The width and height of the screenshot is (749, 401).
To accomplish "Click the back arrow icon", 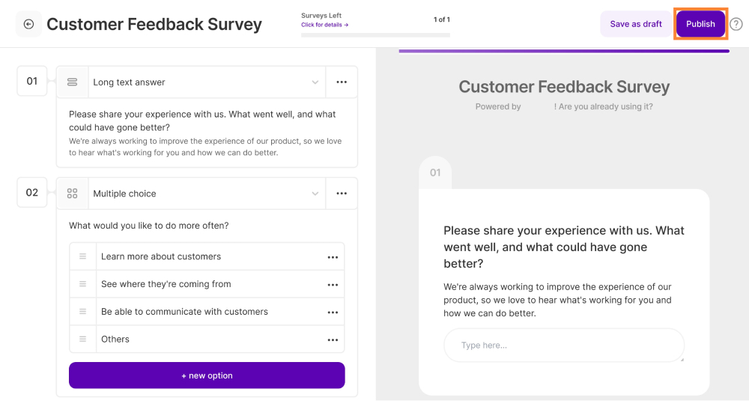I will pos(28,24).
